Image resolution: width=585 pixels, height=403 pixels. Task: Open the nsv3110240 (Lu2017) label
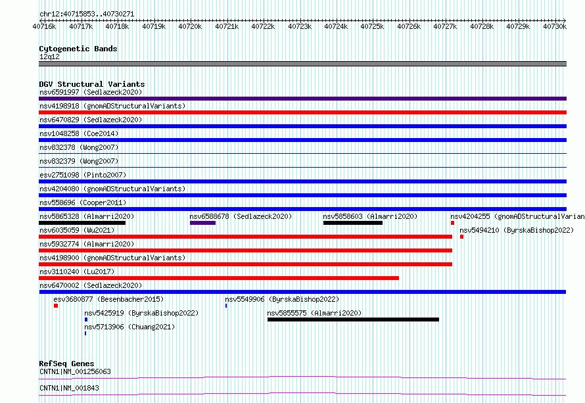(77, 272)
